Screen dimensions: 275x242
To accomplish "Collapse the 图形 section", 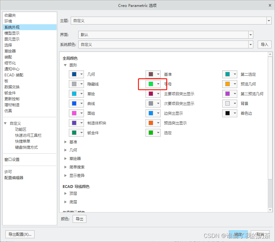I will (x=65, y=65).
